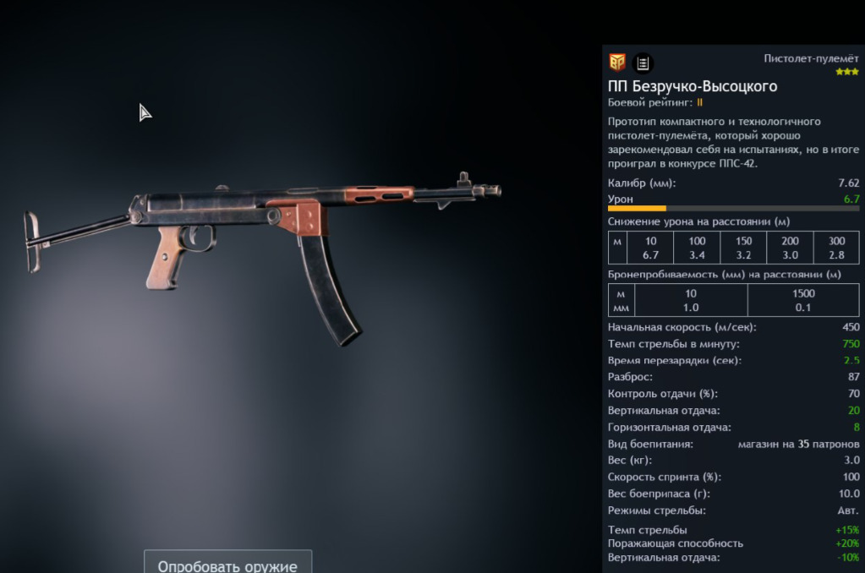
Task: Click the orange BP Battle Pass icon
Action: (x=616, y=63)
